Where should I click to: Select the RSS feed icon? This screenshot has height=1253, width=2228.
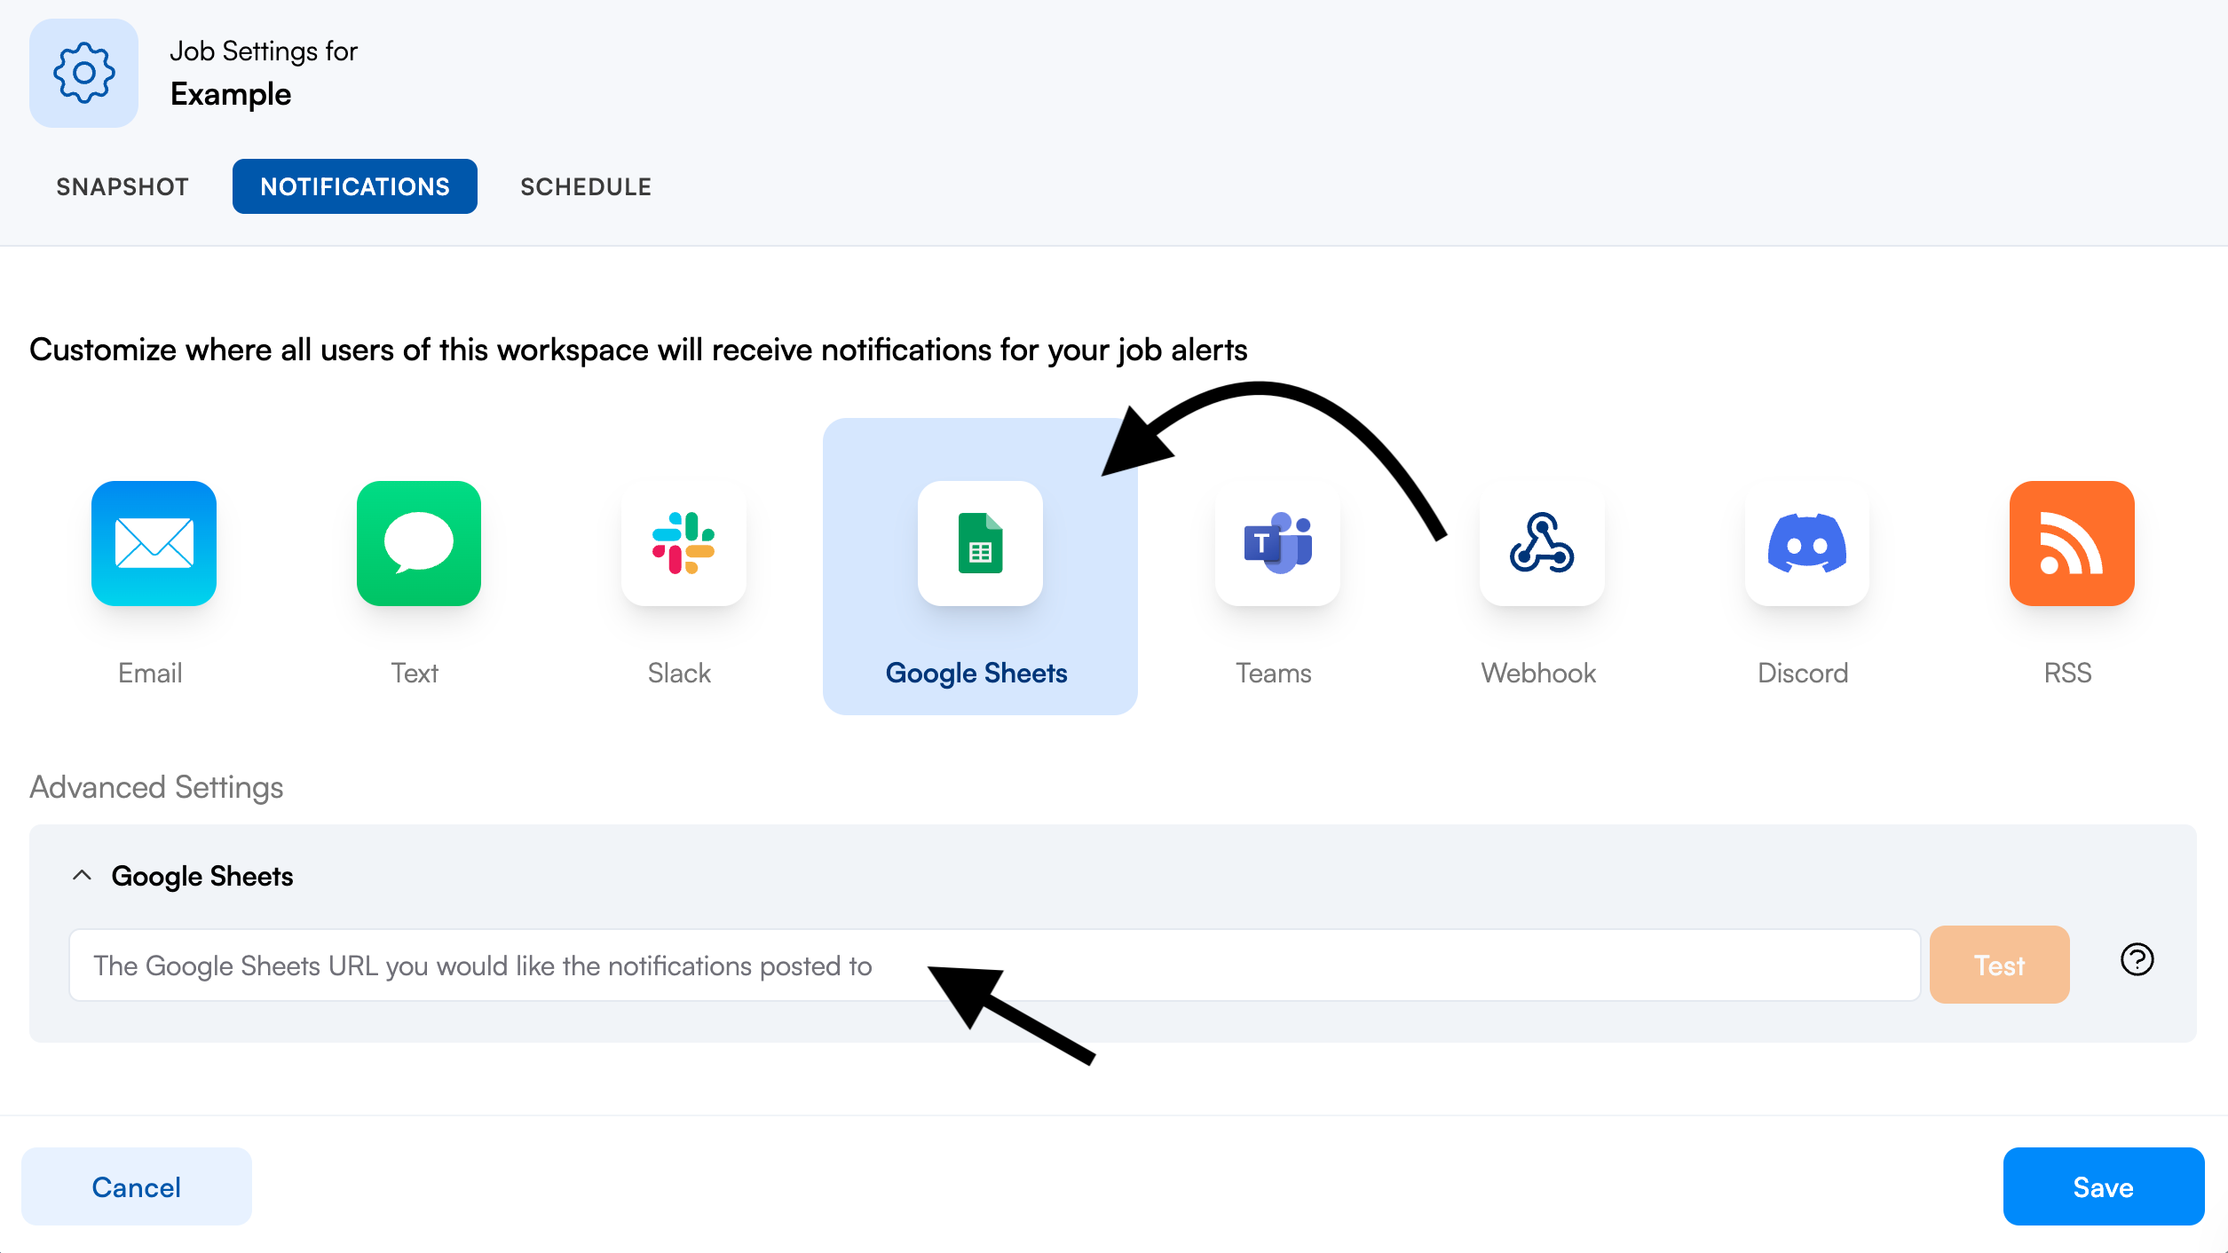(x=2072, y=543)
